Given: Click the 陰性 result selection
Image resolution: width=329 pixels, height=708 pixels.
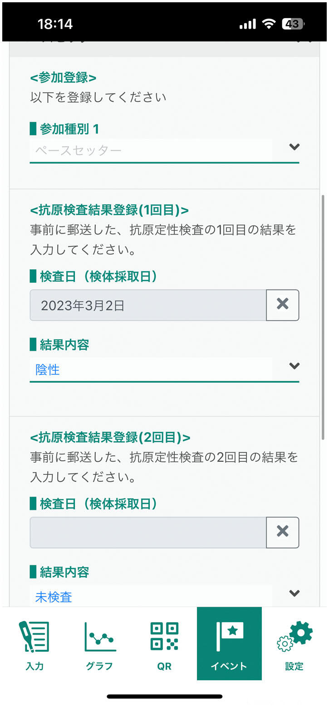Looking at the screenshot, I should click(x=151, y=369).
